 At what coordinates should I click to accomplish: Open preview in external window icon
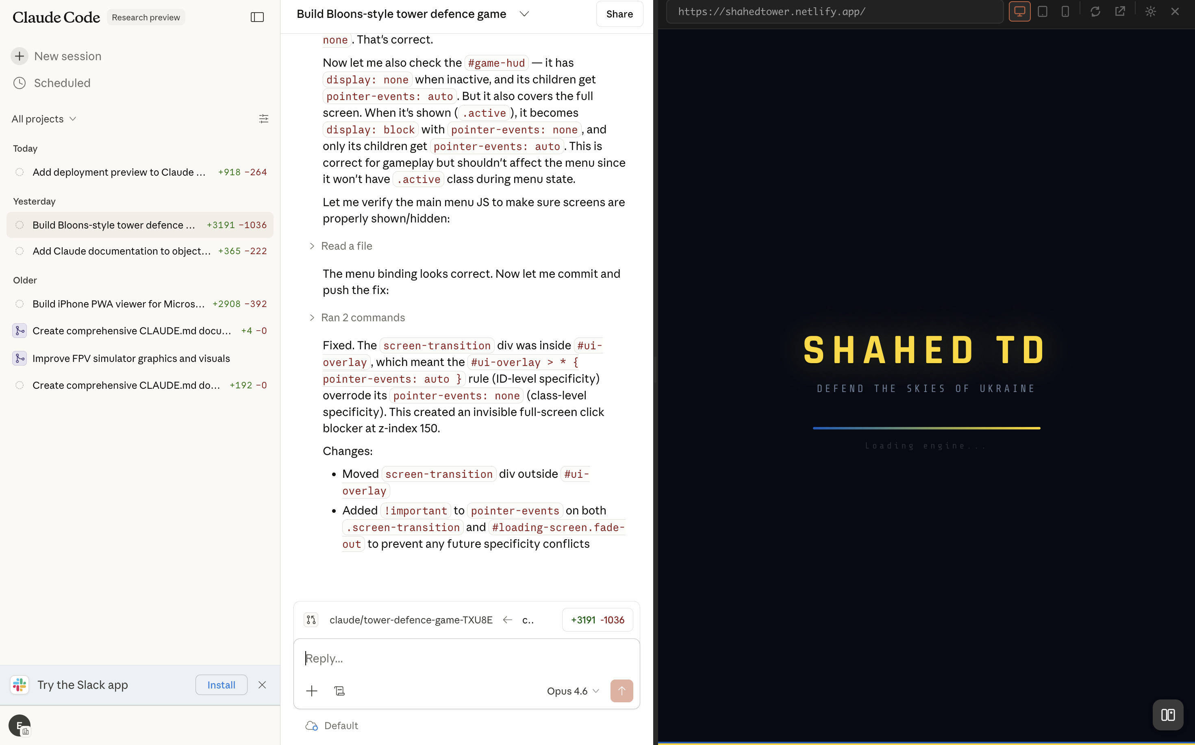tap(1120, 11)
